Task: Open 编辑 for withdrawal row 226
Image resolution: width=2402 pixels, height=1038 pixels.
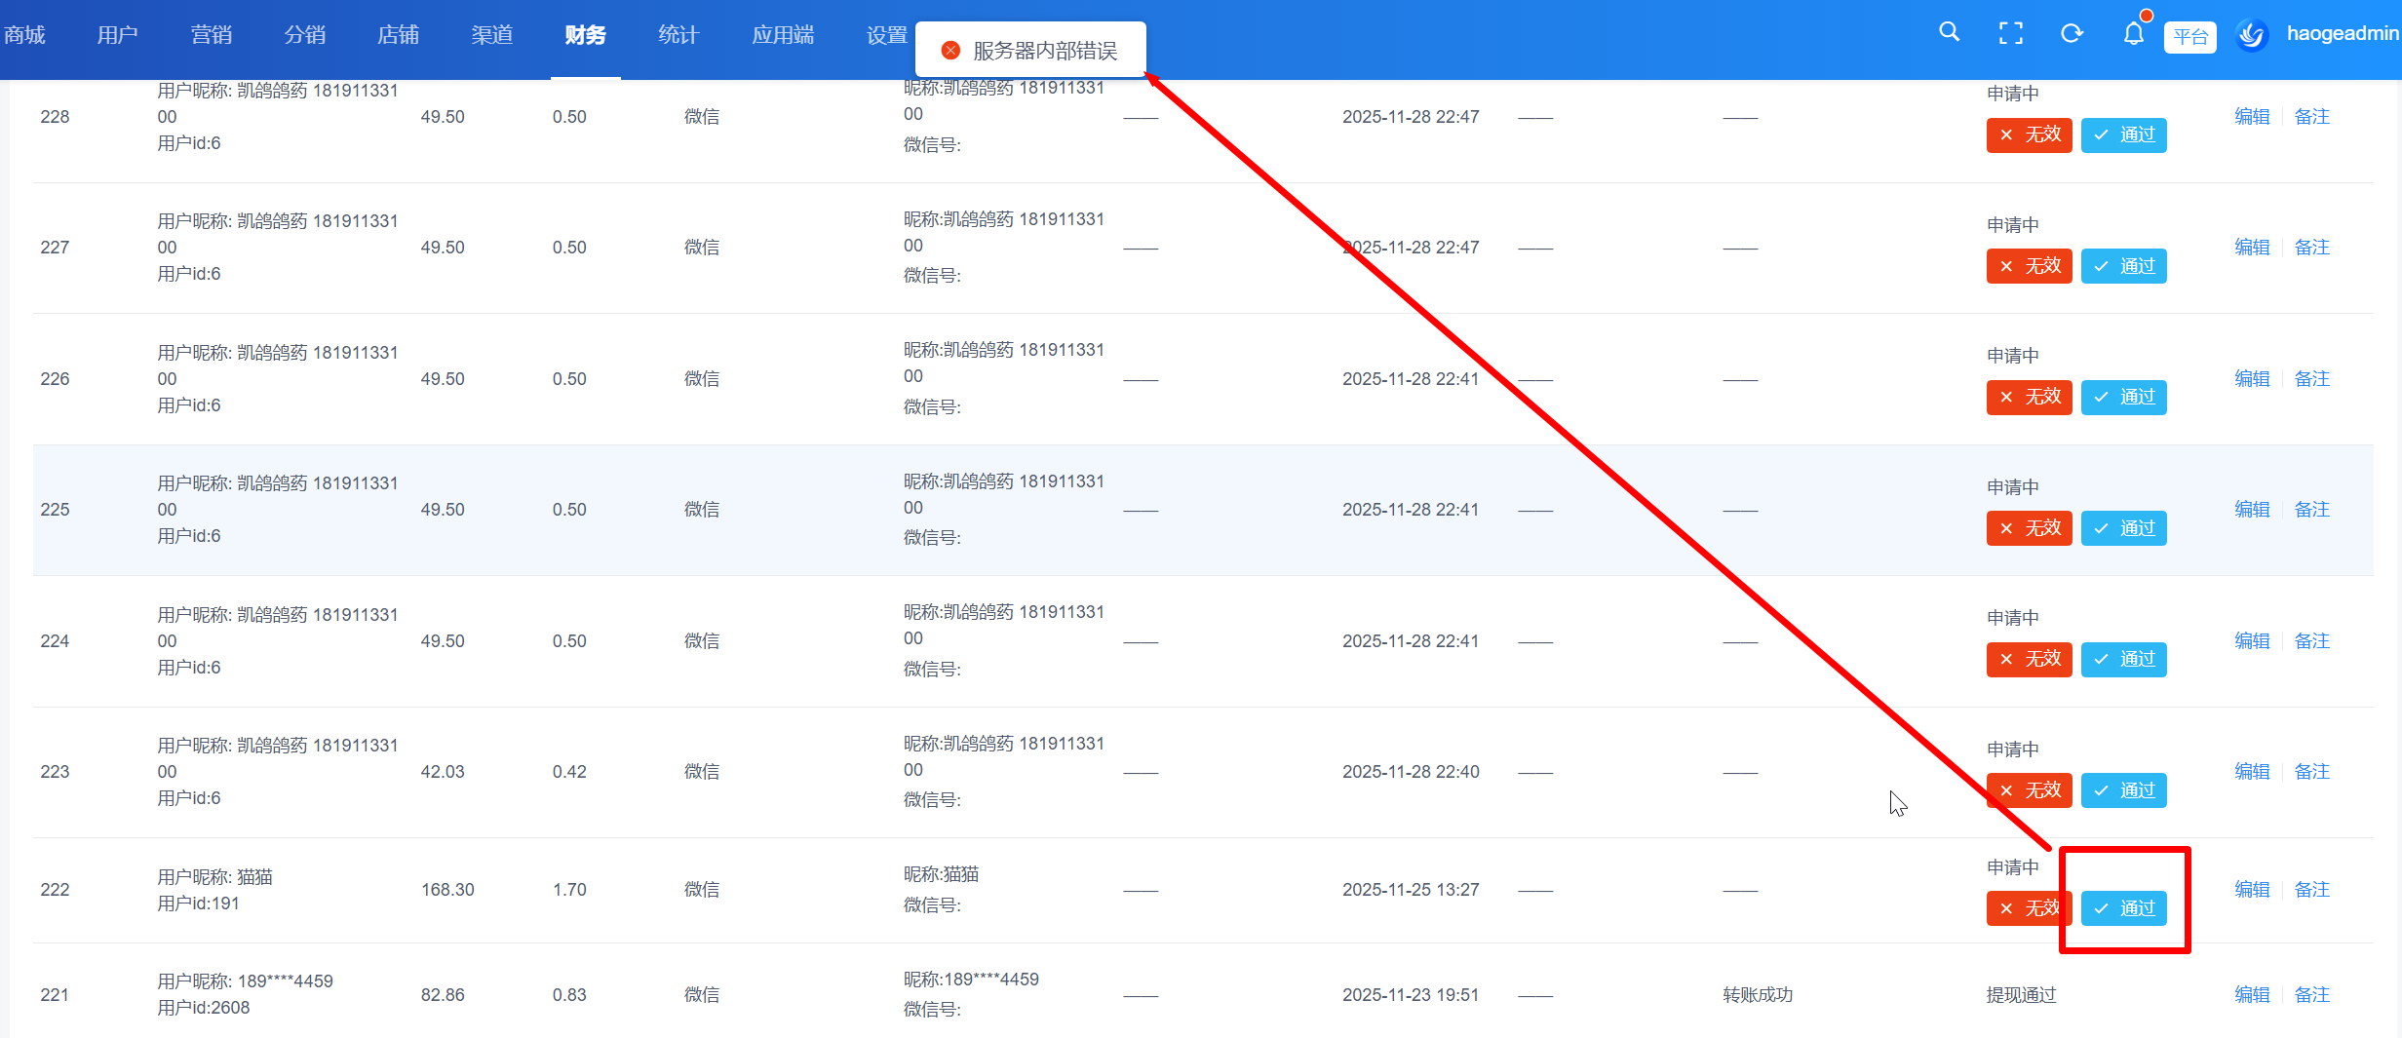Action: (x=2252, y=378)
